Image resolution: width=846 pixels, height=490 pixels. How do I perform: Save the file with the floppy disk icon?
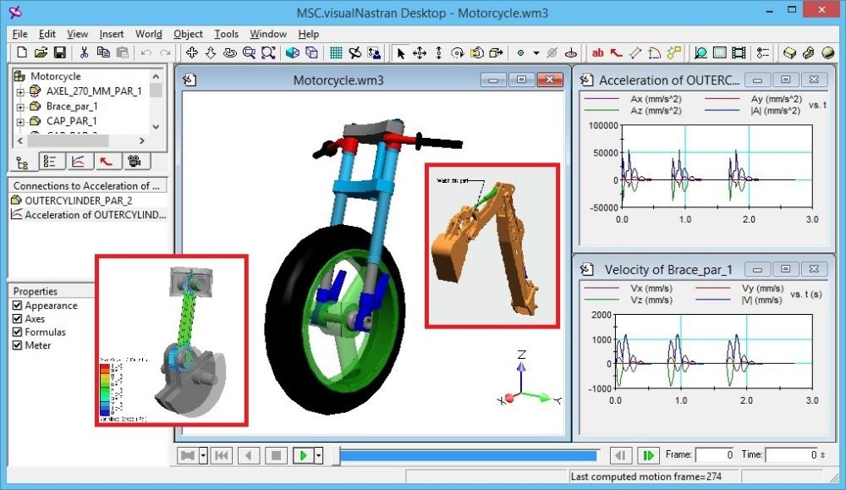pyautogui.click(x=60, y=52)
